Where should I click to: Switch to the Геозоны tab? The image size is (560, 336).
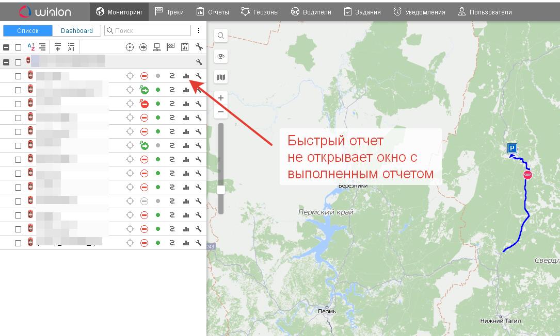[260, 12]
